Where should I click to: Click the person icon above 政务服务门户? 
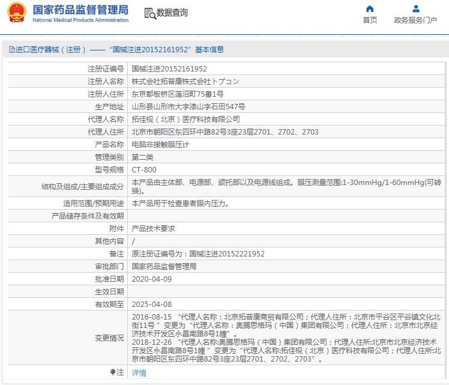pyautogui.click(x=415, y=8)
